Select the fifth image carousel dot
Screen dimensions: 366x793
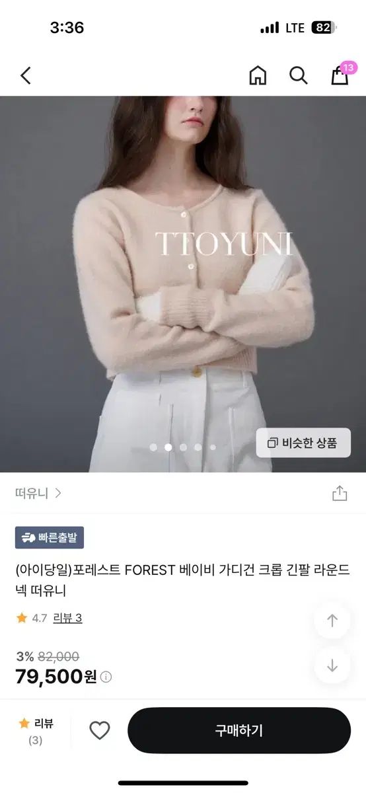(x=213, y=447)
